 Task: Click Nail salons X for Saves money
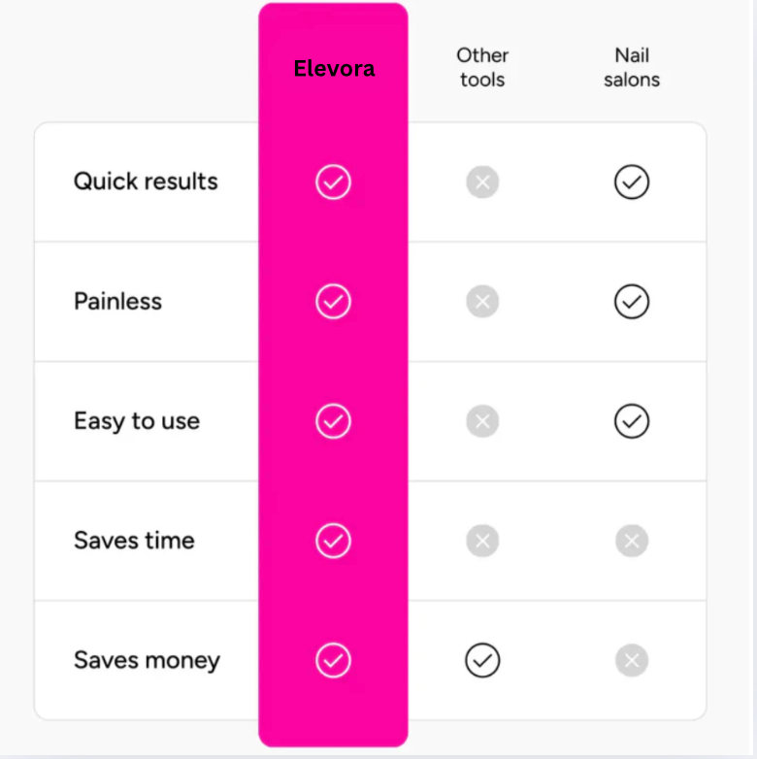coord(632,661)
